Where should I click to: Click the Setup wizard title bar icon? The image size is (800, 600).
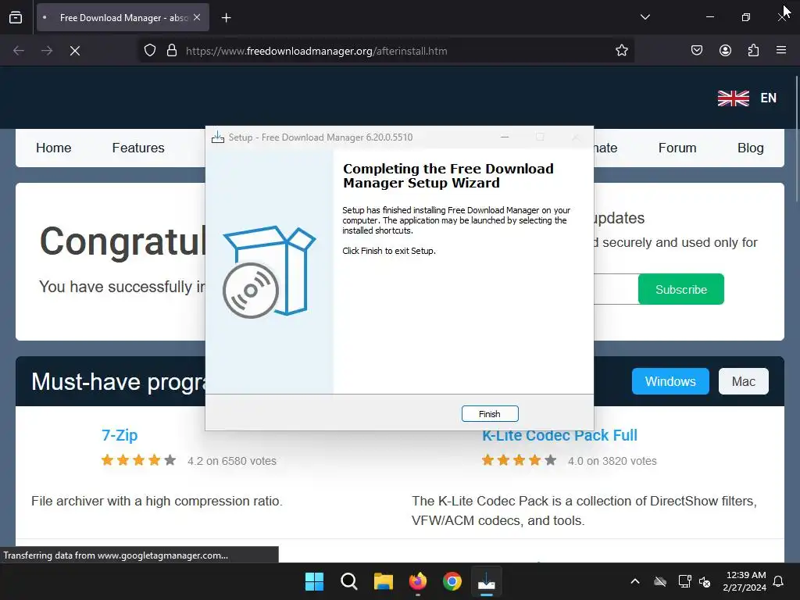(x=218, y=137)
